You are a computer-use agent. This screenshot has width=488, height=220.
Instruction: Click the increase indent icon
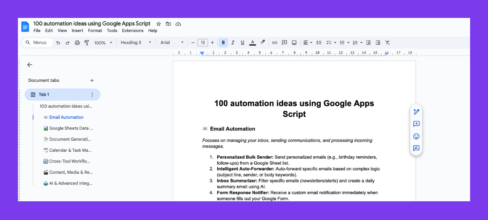(x=378, y=43)
